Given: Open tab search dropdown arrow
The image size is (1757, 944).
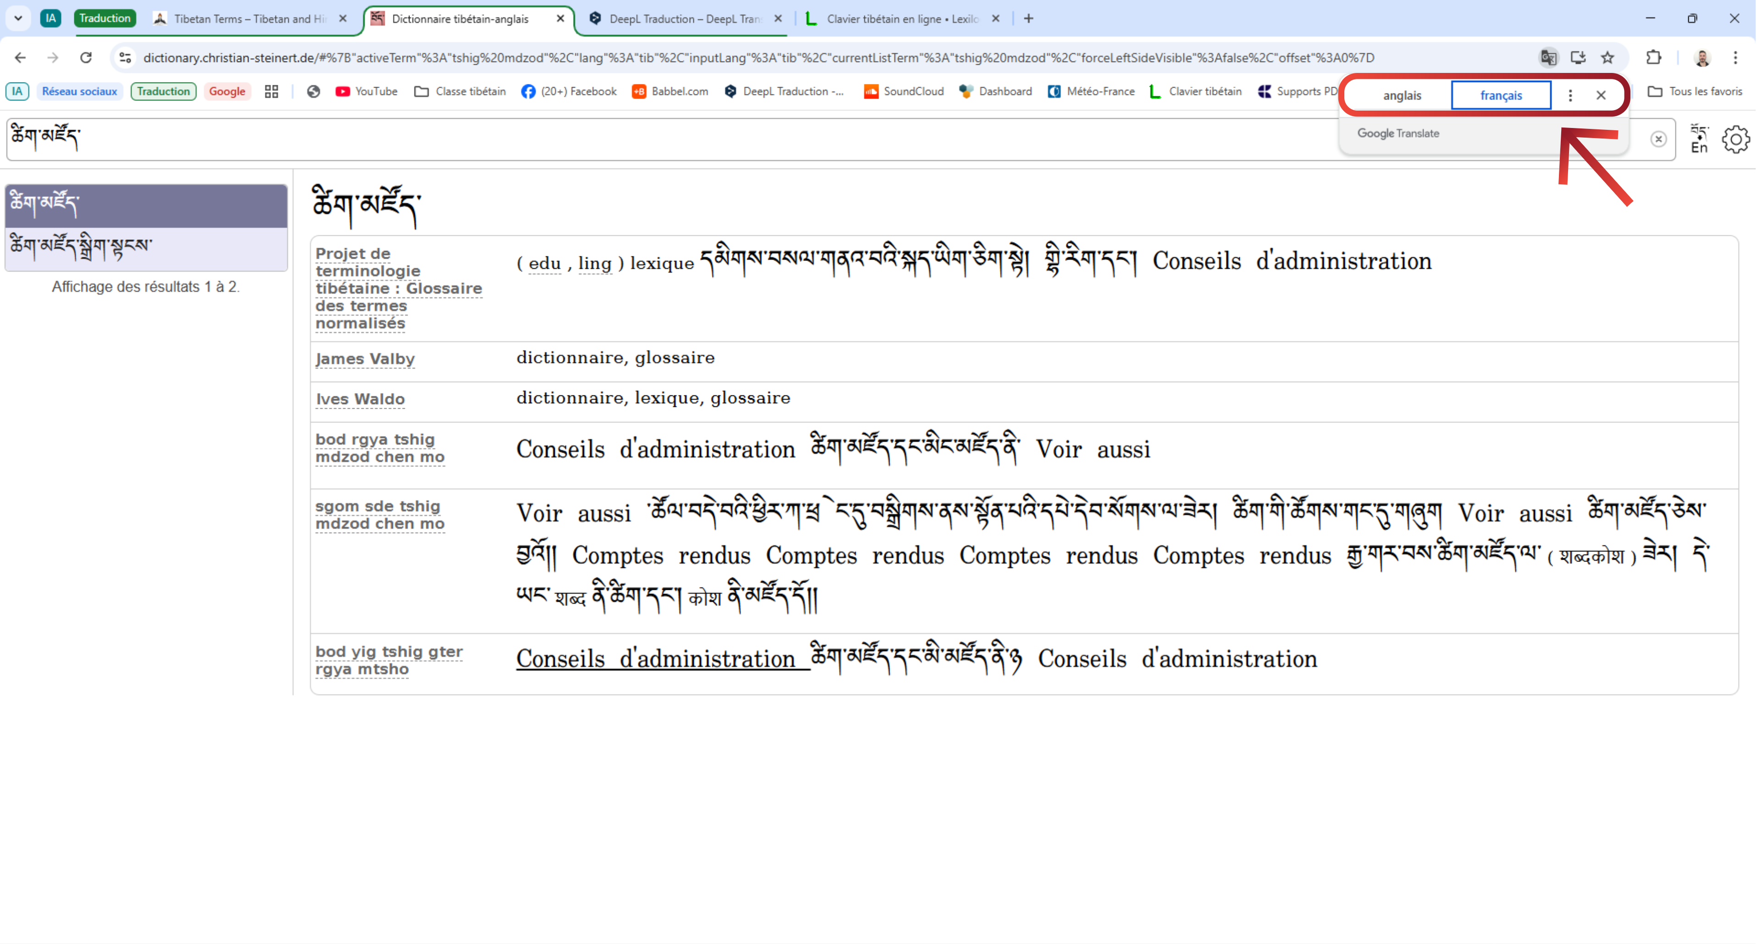Looking at the screenshot, I should tap(18, 18).
